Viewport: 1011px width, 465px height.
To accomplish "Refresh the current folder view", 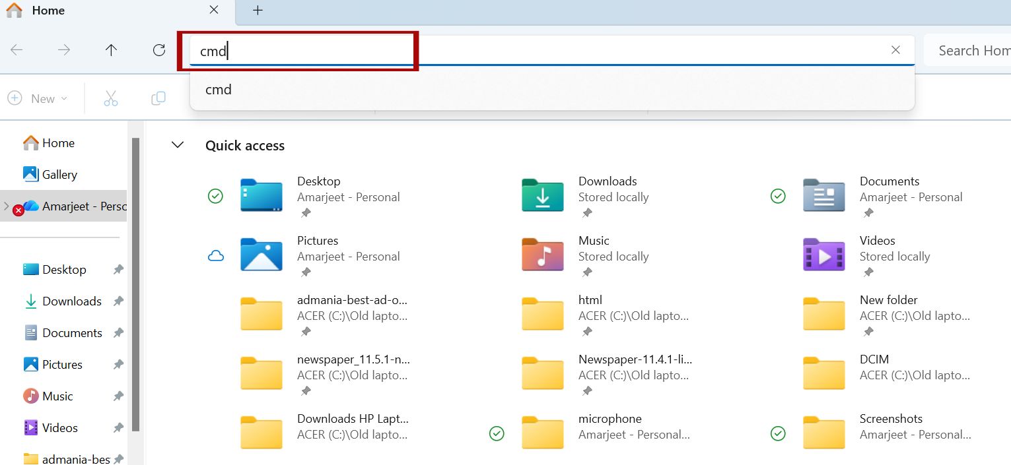I will (x=158, y=49).
